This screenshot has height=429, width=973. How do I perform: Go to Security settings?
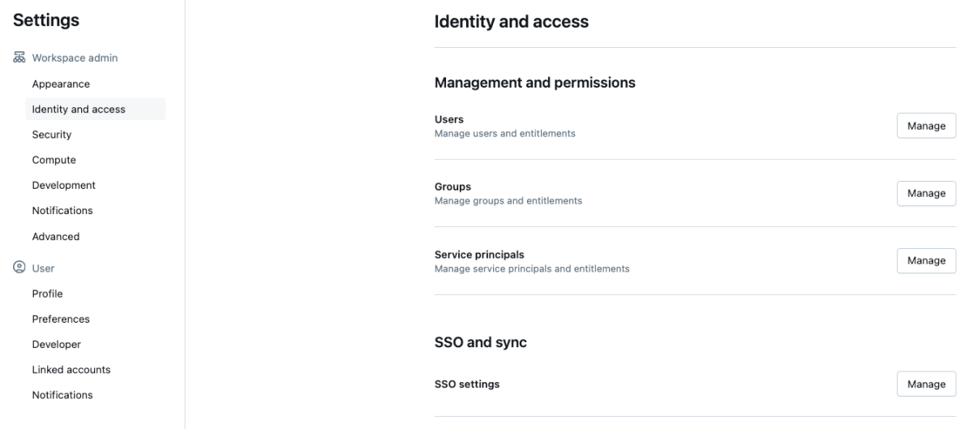point(52,135)
